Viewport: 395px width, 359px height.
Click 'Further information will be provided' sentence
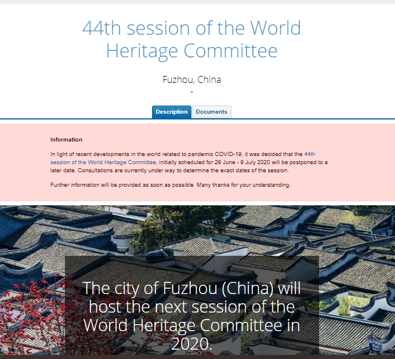(x=171, y=185)
